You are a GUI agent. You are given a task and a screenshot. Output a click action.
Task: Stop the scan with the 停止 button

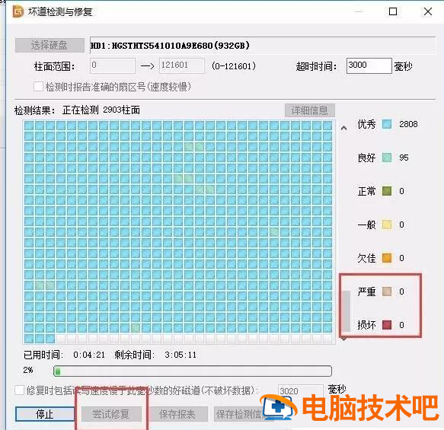(45, 414)
